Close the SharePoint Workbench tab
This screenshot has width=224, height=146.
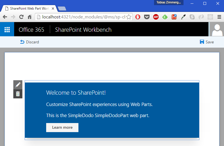53,9
